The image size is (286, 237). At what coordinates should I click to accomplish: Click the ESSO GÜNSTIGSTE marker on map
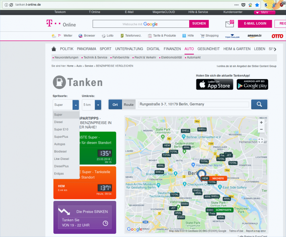pyautogui.click(x=220, y=210)
